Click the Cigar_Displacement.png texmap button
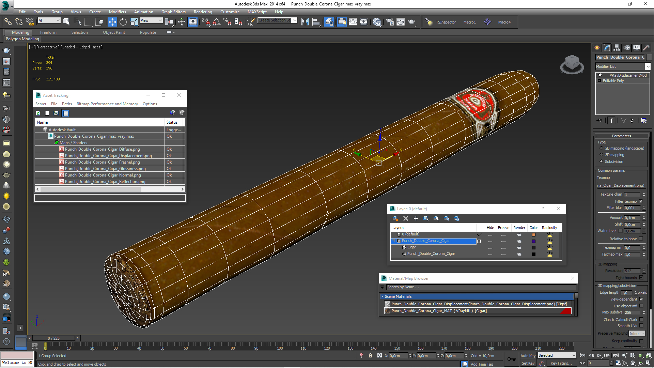This screenshot has width=654, height=368. (x=621, y=185)
